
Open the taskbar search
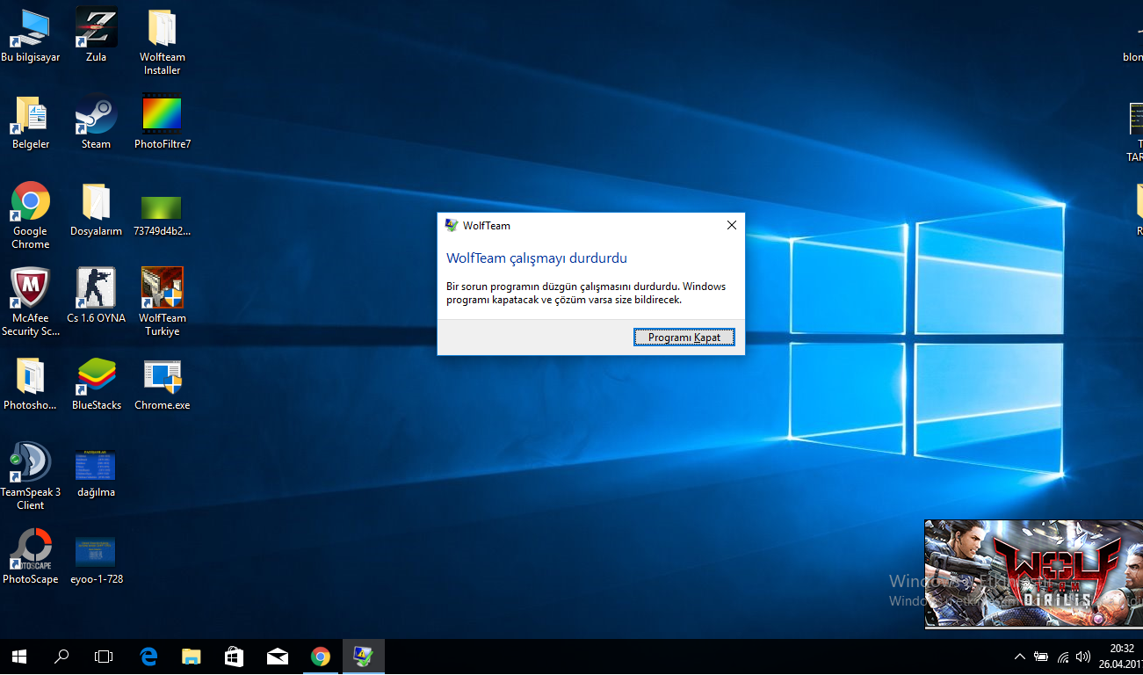tap(61, 657)
